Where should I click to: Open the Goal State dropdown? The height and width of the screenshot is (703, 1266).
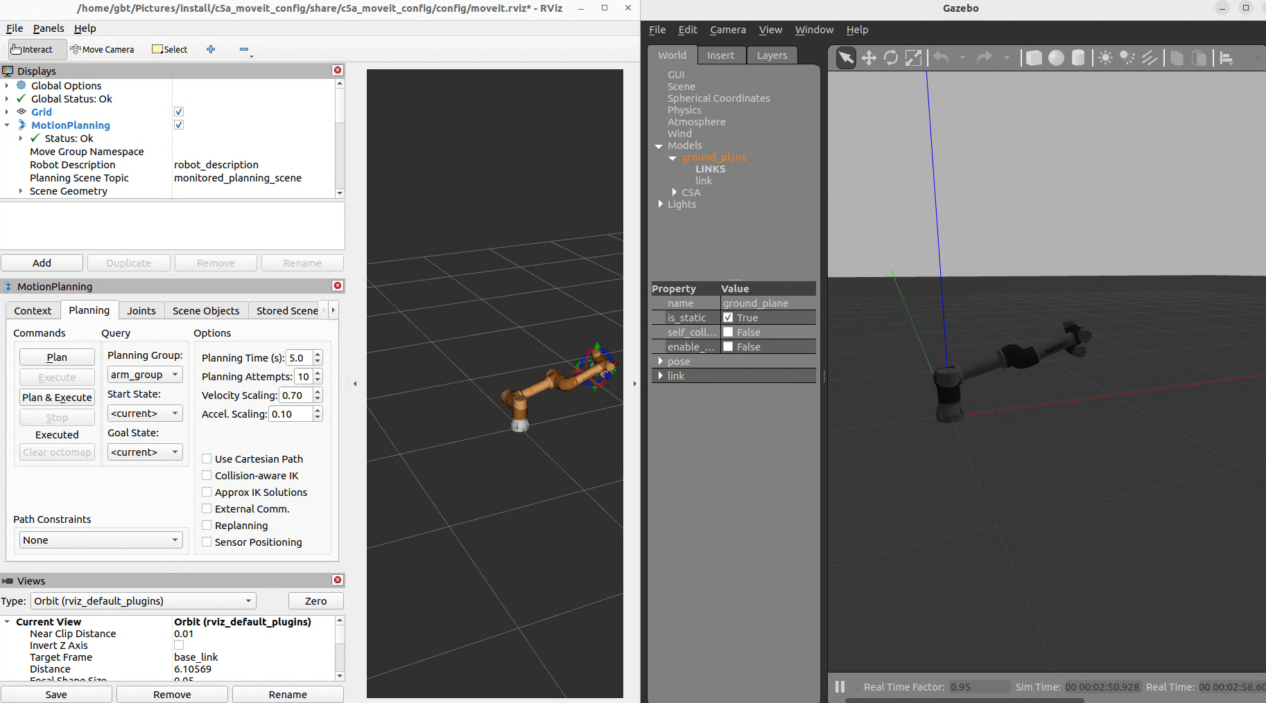145,452
